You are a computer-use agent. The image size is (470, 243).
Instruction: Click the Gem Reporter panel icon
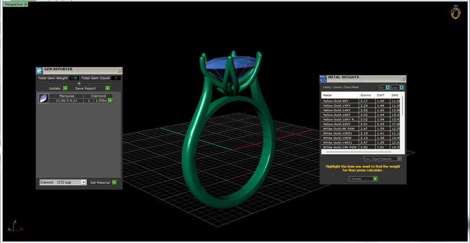(39, 70)
